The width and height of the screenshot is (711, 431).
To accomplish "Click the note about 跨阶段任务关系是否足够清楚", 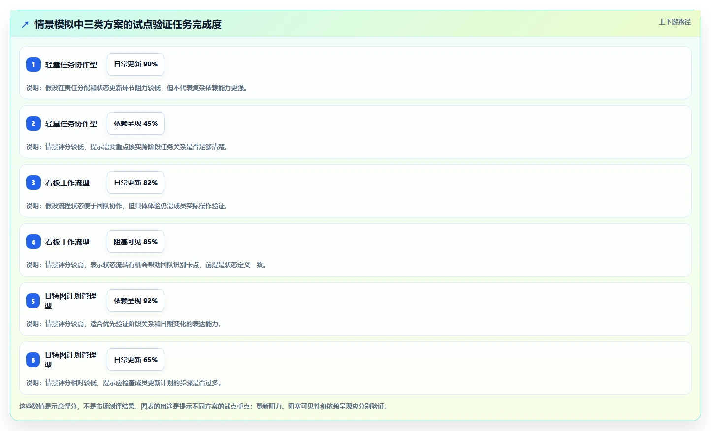I will tap(128, 147).
